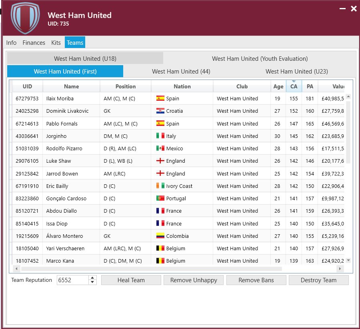The width and height of the screenshot is (360, 329).
Task: Click the Mexico flag for Rodolfo Pizarro
Action: 160,148
